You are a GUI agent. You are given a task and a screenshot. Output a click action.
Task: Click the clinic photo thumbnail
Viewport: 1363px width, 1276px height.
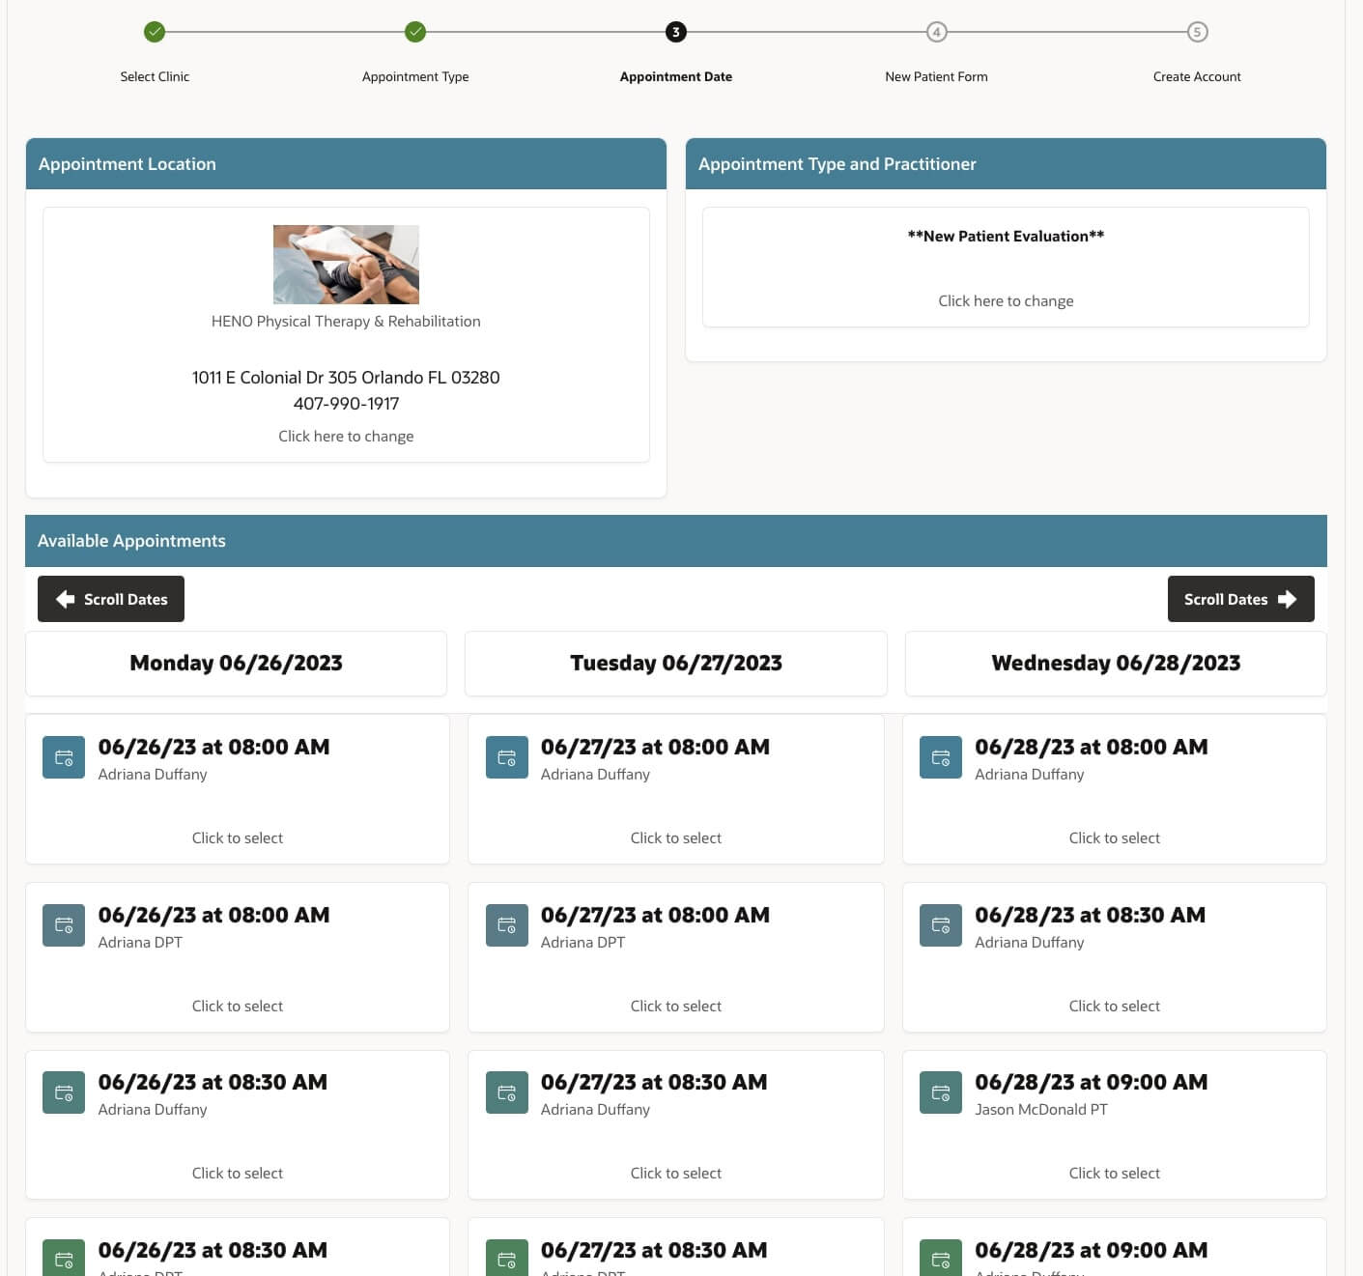tap(346, 265)
